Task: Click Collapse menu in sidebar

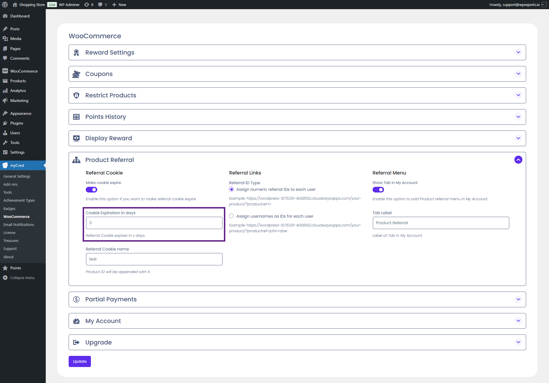Action: pyautogui.click(x=22, y=278)
